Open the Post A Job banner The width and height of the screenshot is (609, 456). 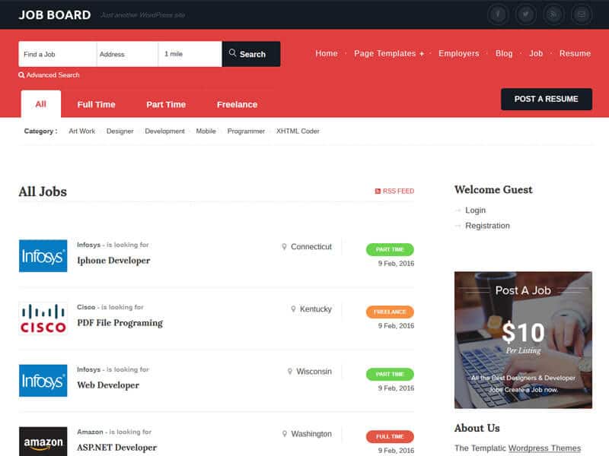coord(523,340)
